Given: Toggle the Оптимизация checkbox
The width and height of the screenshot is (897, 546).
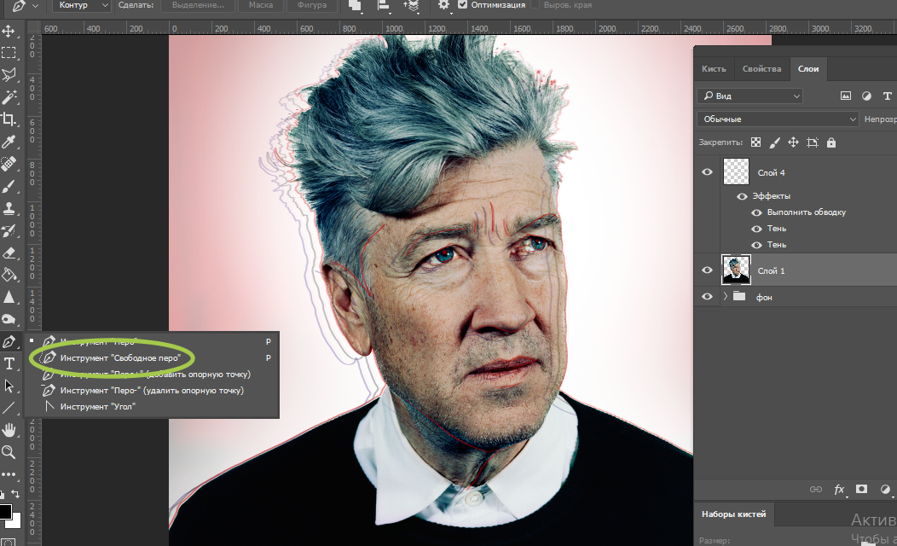Looking at the screenshot, I should click(x=463, y=4).
